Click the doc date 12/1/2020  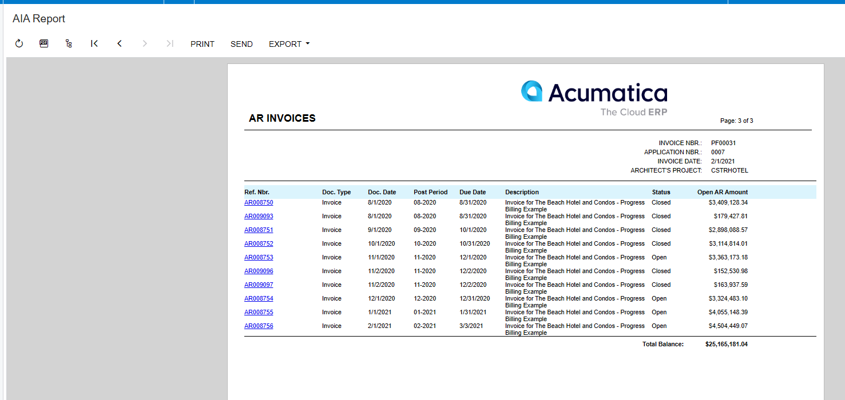[382, 298]
